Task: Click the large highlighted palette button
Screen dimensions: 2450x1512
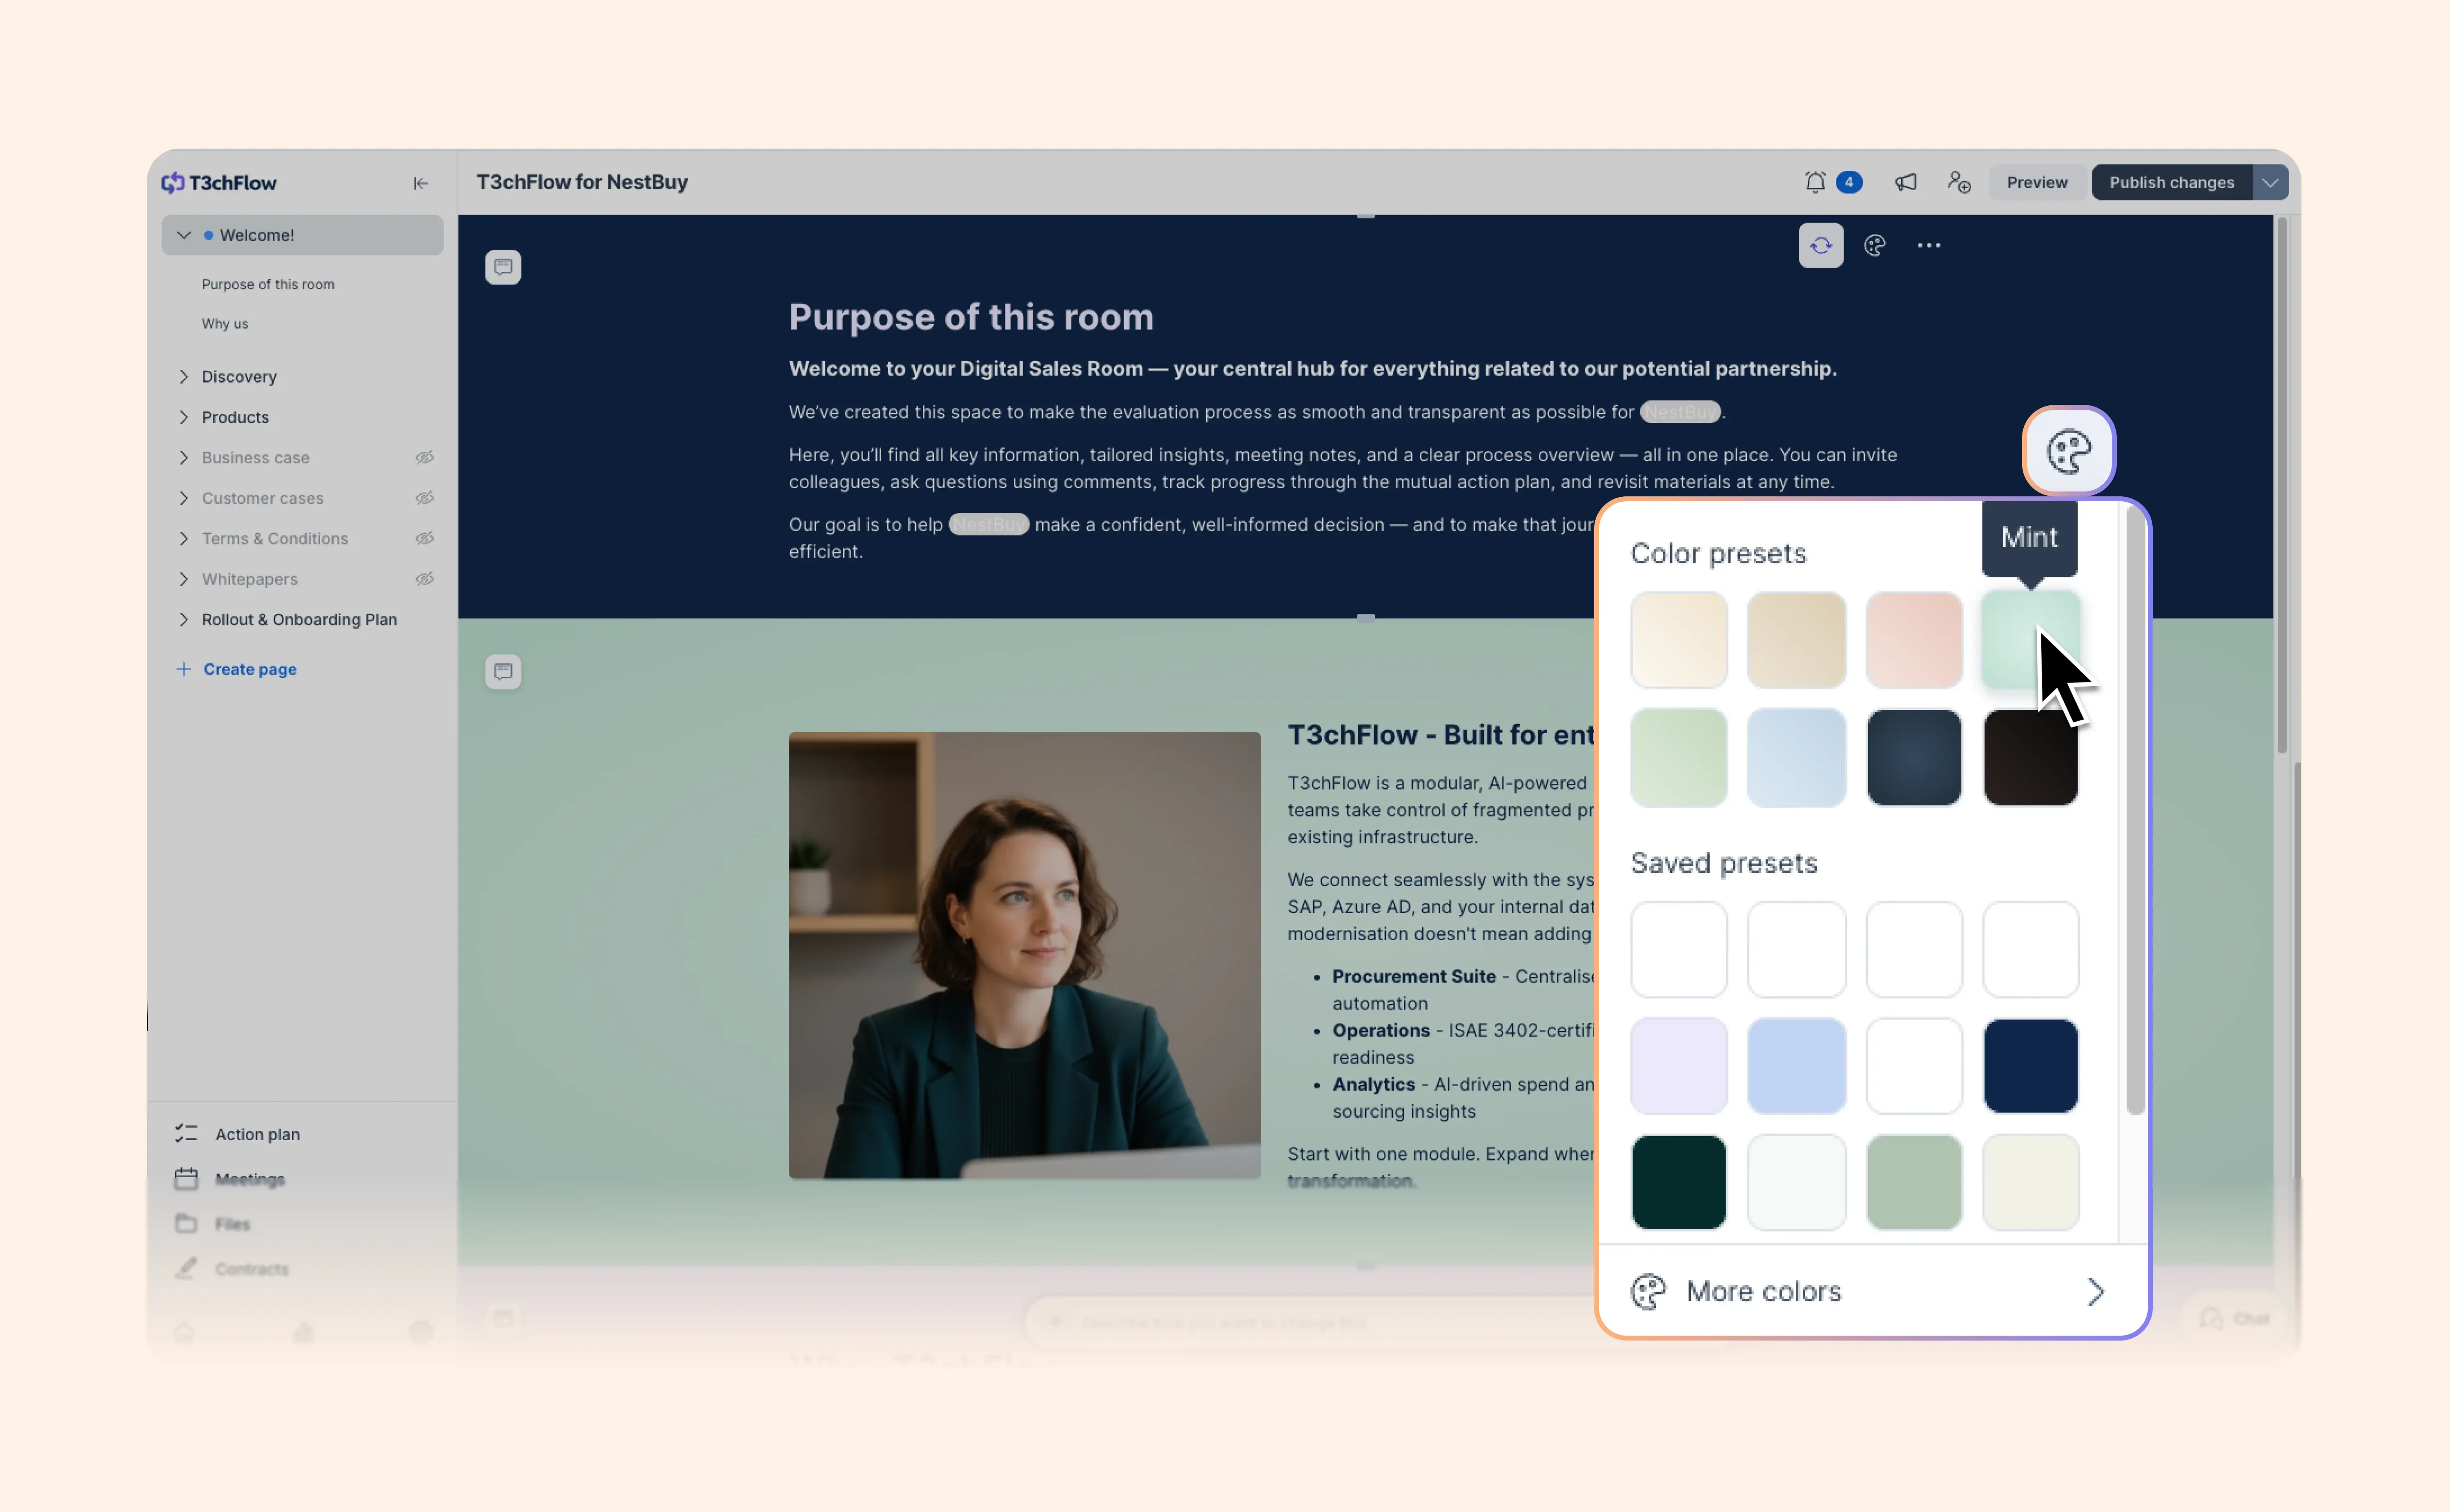Action: [x=2069, y=451]
